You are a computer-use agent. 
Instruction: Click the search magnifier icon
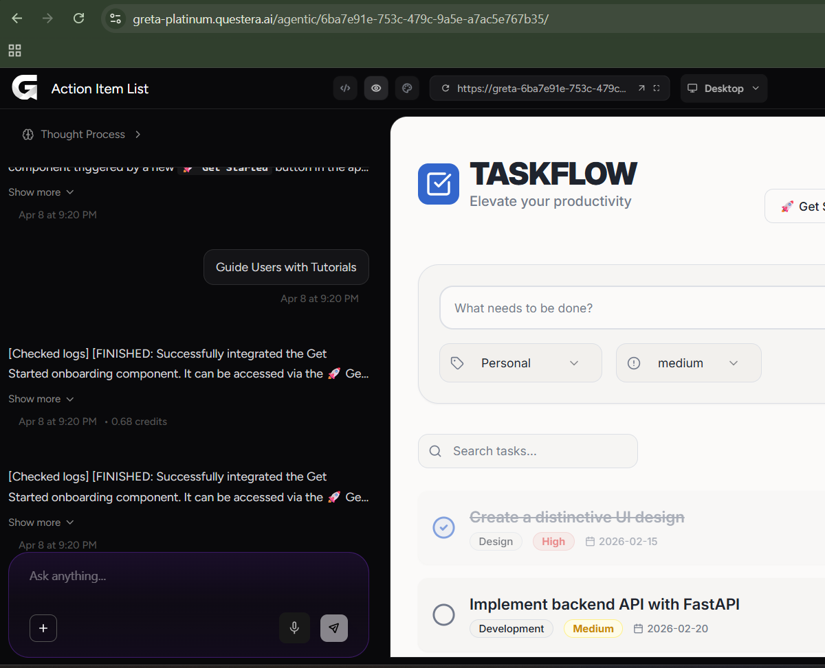pos(435,451)
